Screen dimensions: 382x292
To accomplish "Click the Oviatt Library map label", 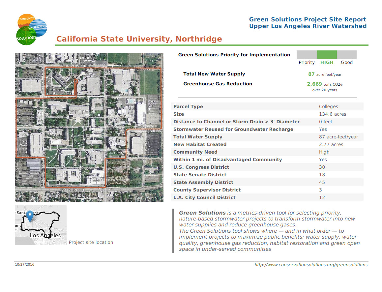I will 78,110.
